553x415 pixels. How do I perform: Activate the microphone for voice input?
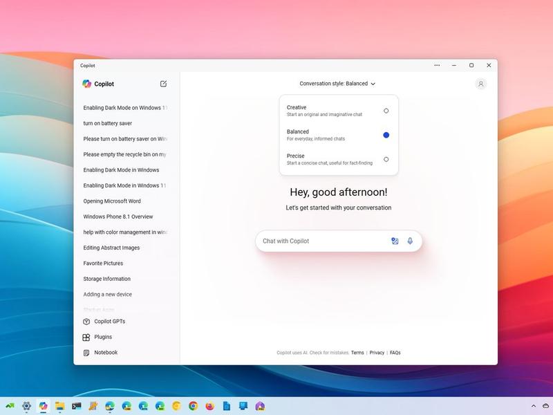(410, 241)
